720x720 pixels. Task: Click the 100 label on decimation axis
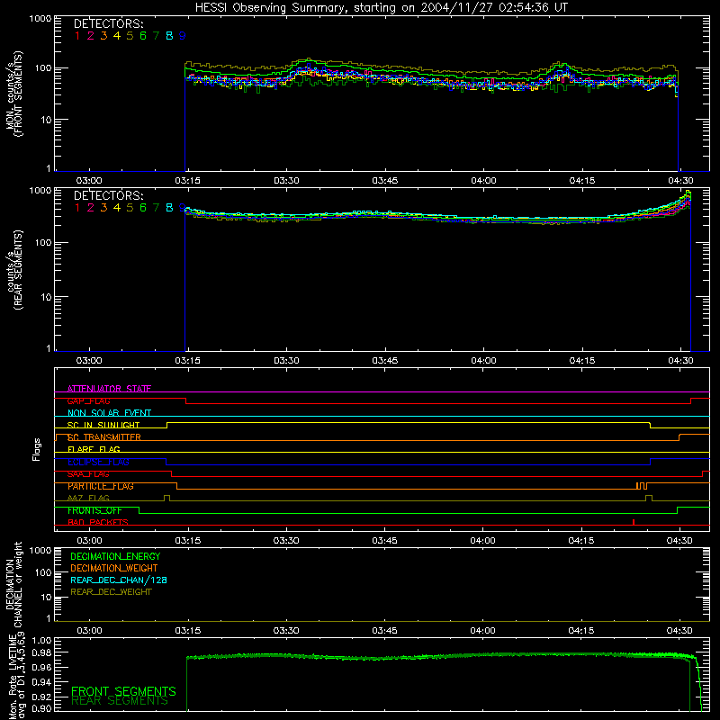coord(41,572)
